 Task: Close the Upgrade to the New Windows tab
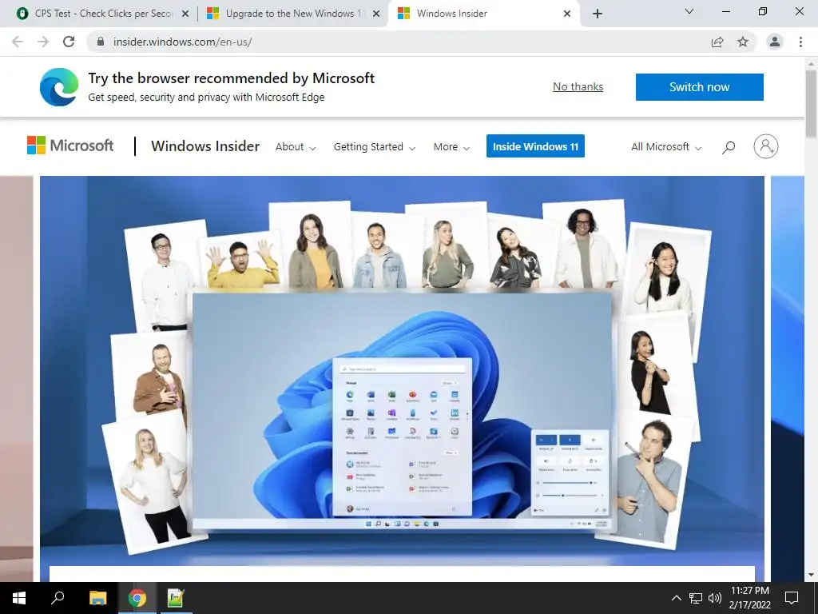pyautogui.click(x=376, y=14)
